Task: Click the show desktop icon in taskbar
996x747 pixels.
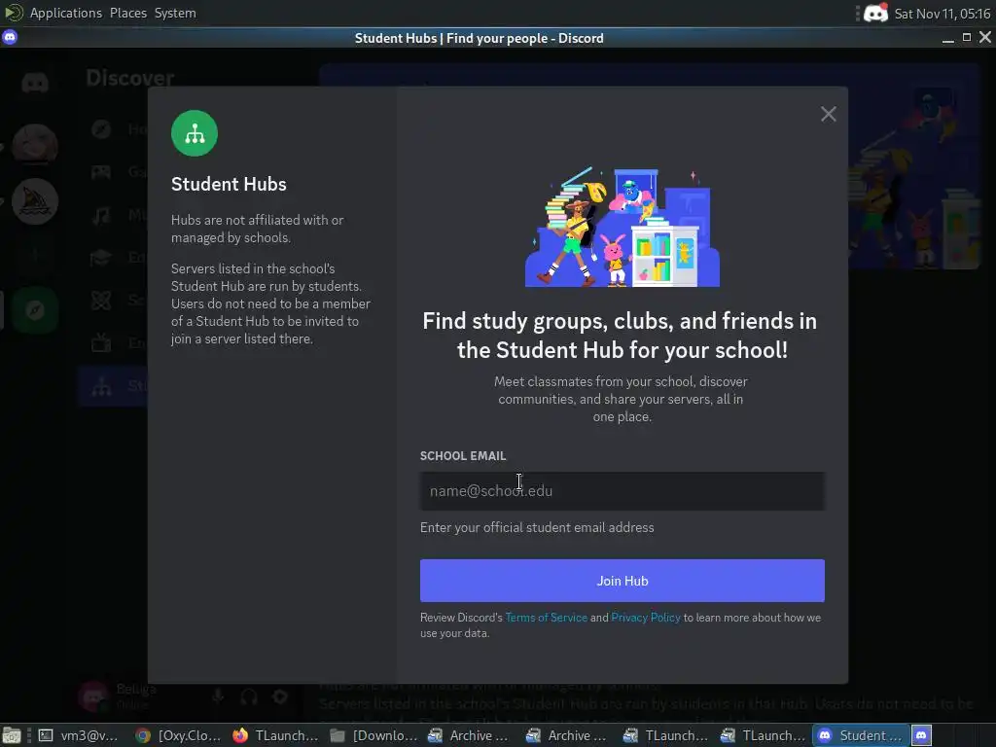Action: point(12,735)
